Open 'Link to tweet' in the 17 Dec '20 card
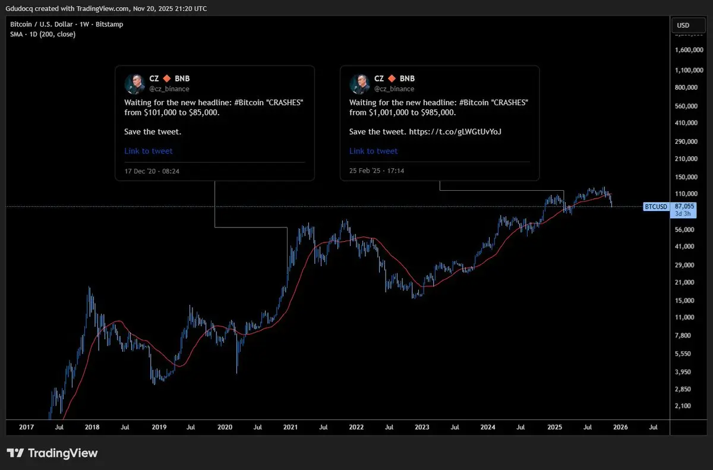713x470 pixels. [149, 151]
